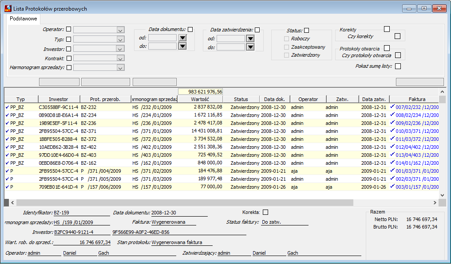Viewport: 451px width, 264px height.
Task: Click the checkmark icon of invoice 007/02/232
Action: point(392,107)
